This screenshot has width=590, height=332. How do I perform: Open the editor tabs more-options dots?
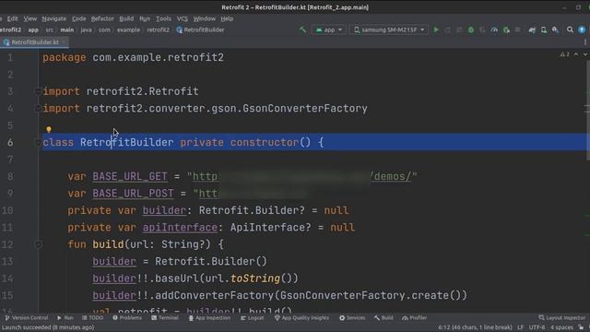point(585,42)
